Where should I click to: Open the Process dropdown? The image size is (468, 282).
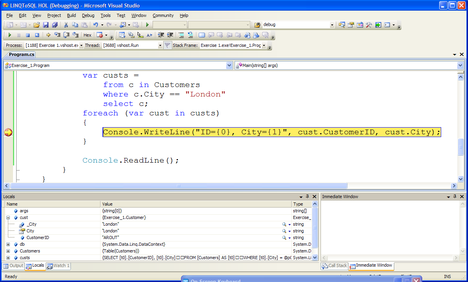[x=81, y=45]
